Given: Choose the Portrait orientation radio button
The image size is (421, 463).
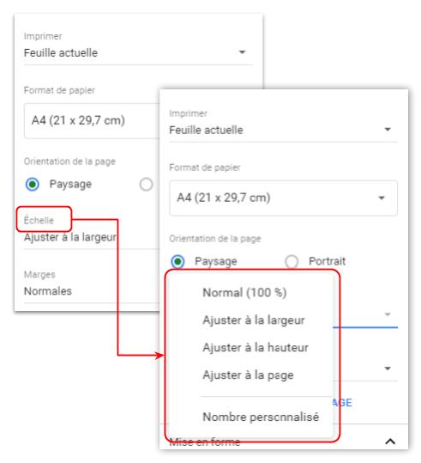Looking at the screenshot, I should (x=292, y=262).
